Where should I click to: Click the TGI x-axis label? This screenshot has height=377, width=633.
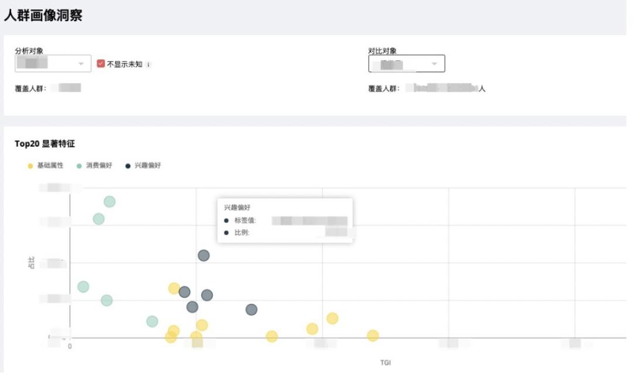(385, 363)
